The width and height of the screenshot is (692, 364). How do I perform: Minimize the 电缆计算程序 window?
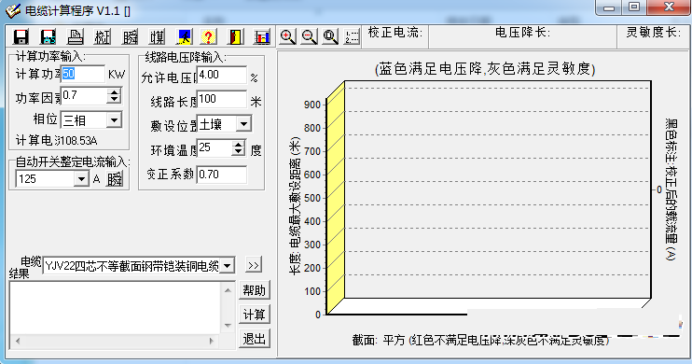coord(610,7)
